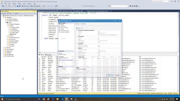Collapse the Options section in property grid

pos(77,48)
